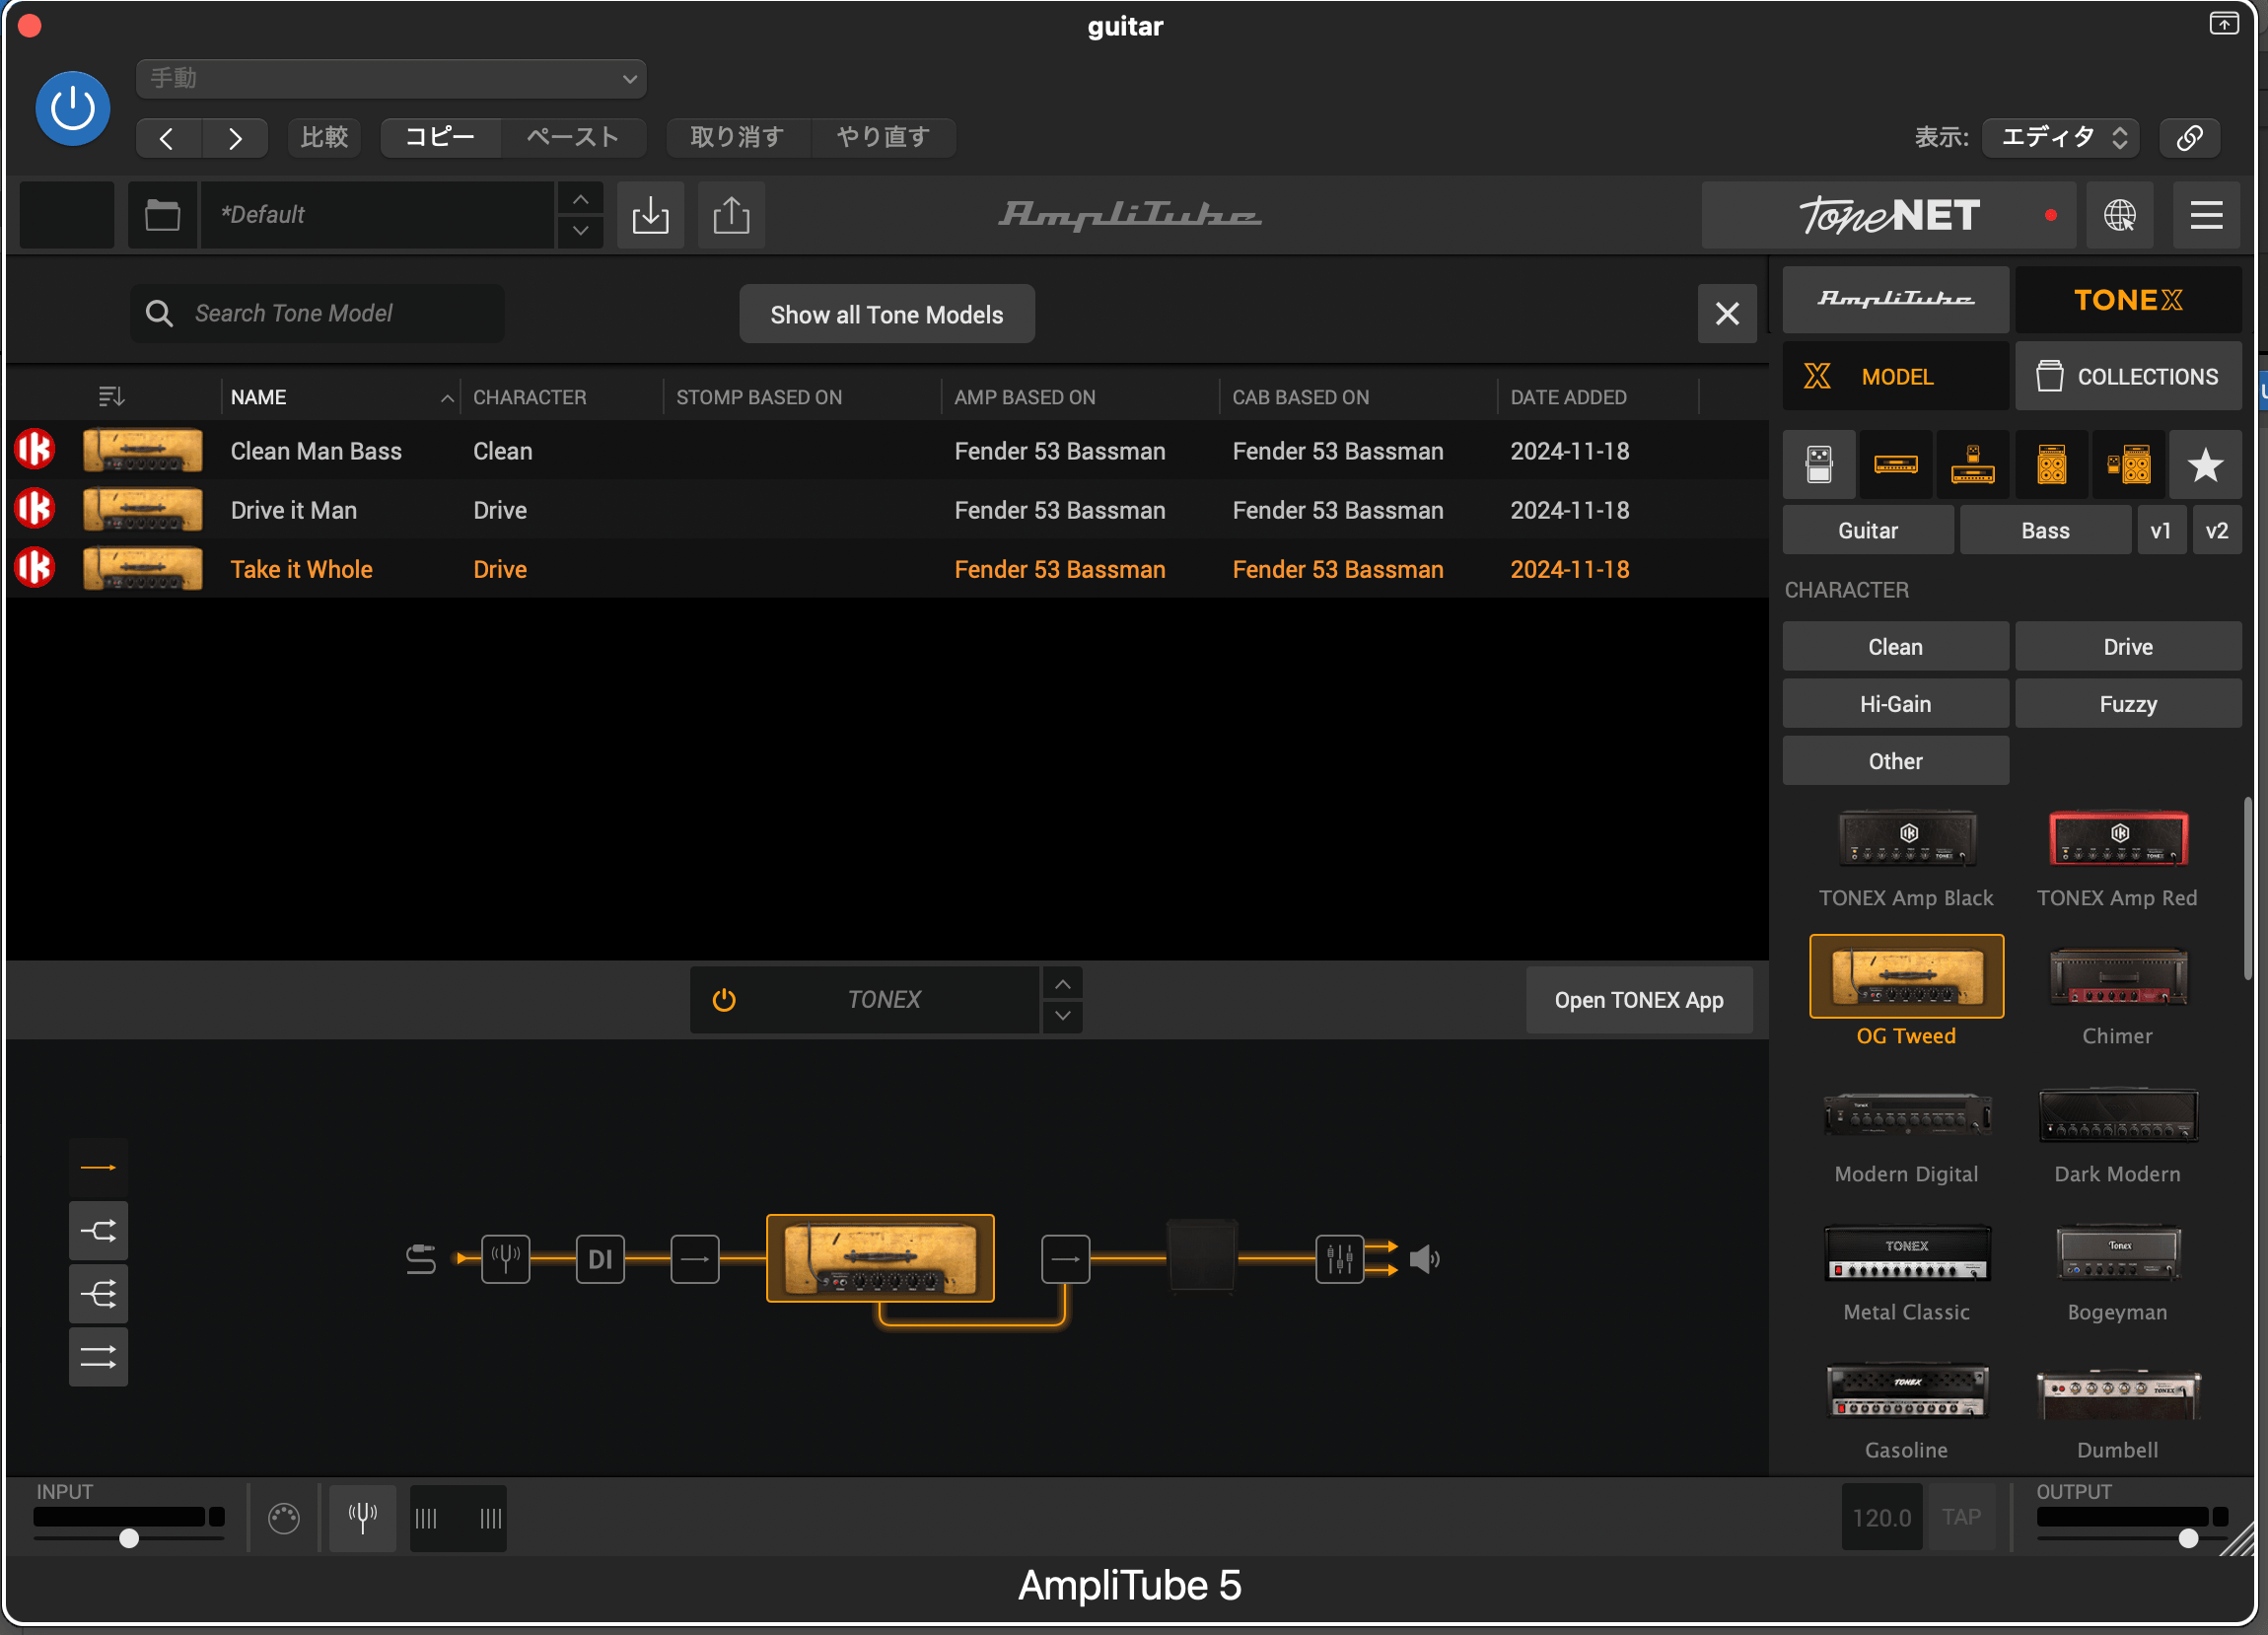Click the mixer faders icon in signal chain

pyautogui.click(x=1339, y=1258)
